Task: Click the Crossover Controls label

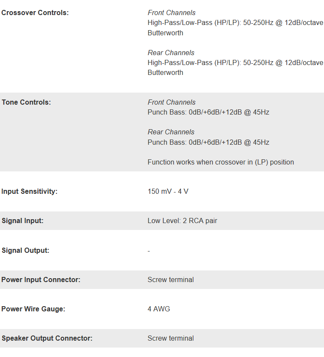Action: [35, 13]
